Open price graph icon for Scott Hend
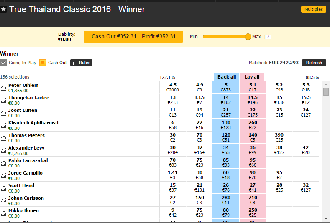 pos(3,188)
